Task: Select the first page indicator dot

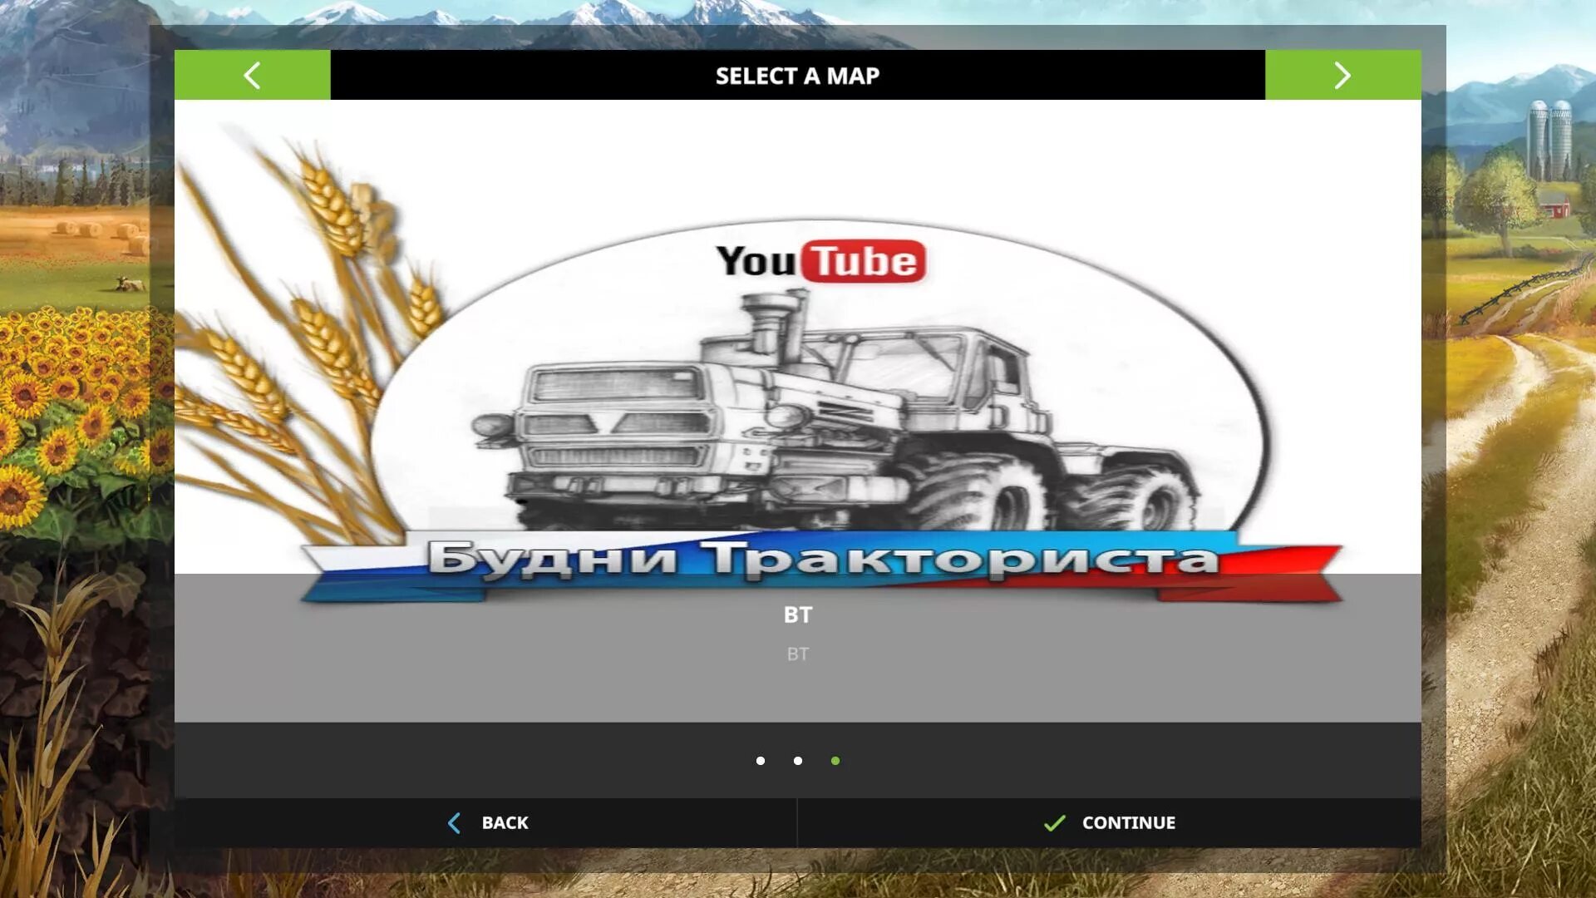Action: click(x=761, y=761)
